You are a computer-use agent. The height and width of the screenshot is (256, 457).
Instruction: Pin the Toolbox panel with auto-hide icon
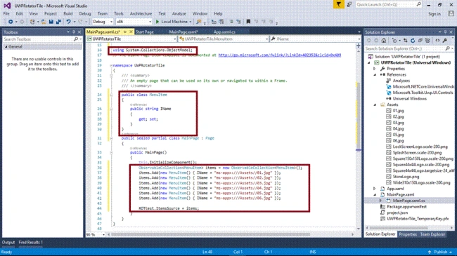click(x=73, y=32)
